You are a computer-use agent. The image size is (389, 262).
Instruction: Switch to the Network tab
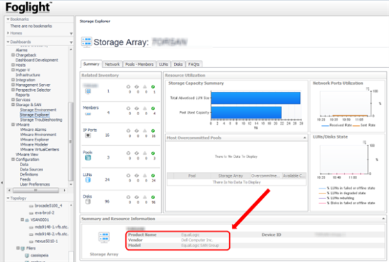pyautogui.click(x=112, y=64)
